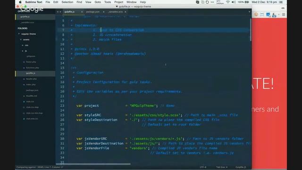Click the jsVendorFile variable on line 32
The width and height of the screenshot is (302, 170).
[x=97, y=148]
